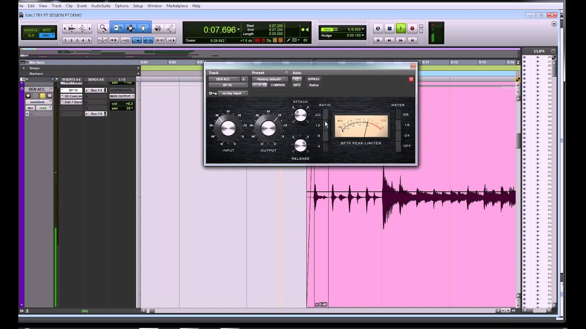Click the EQ3 7-Band insert
586x329 pixels.
[71, 102]
